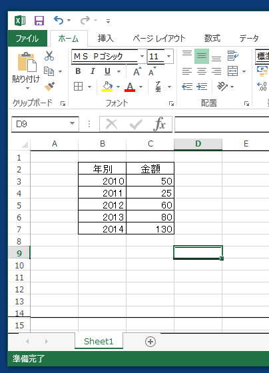The width and height of the screenshot is (269, 373).
Task: Select column B header
Action: point(103,144)
